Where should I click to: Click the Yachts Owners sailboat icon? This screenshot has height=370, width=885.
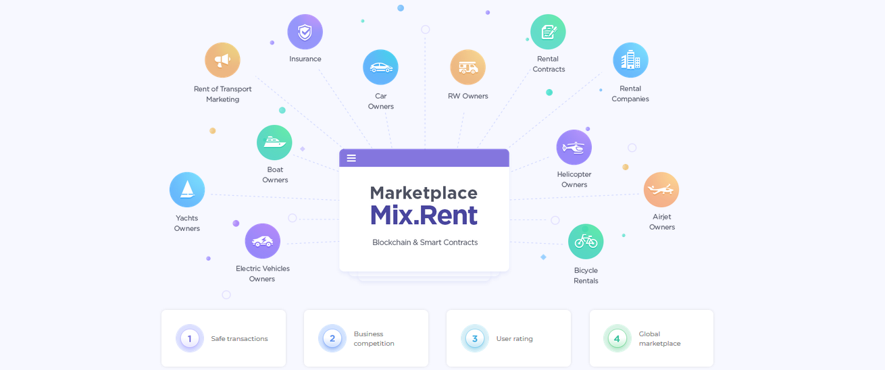point(187,190)
